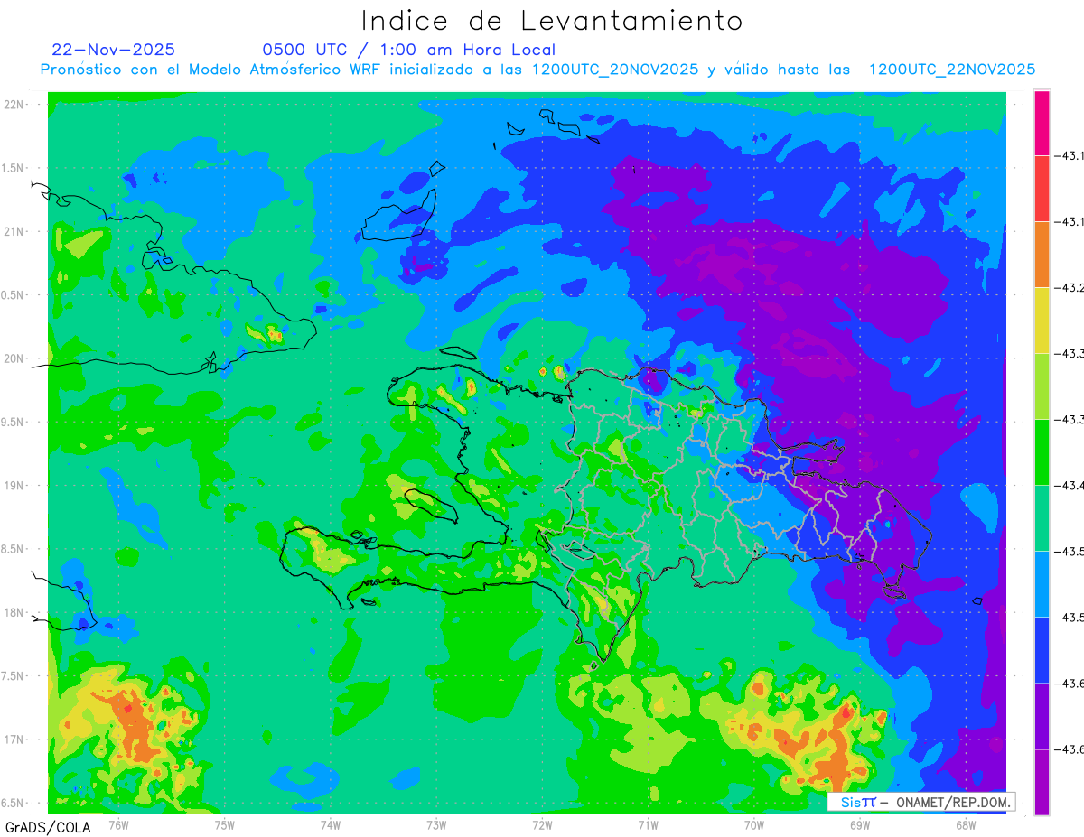Pick the lime green swatch in the color bar
The height and width of the screenshot is (837, 1084).
[1042, 386]
